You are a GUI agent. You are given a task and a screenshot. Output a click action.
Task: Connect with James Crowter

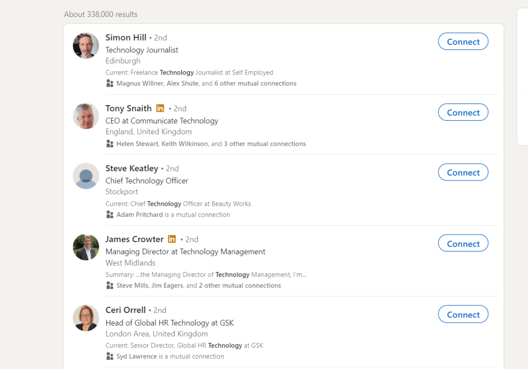click(x=463, y=243)
